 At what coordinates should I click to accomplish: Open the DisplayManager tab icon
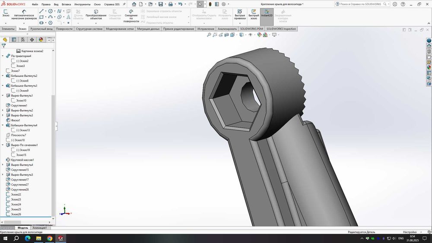click(x=41, y=40)
